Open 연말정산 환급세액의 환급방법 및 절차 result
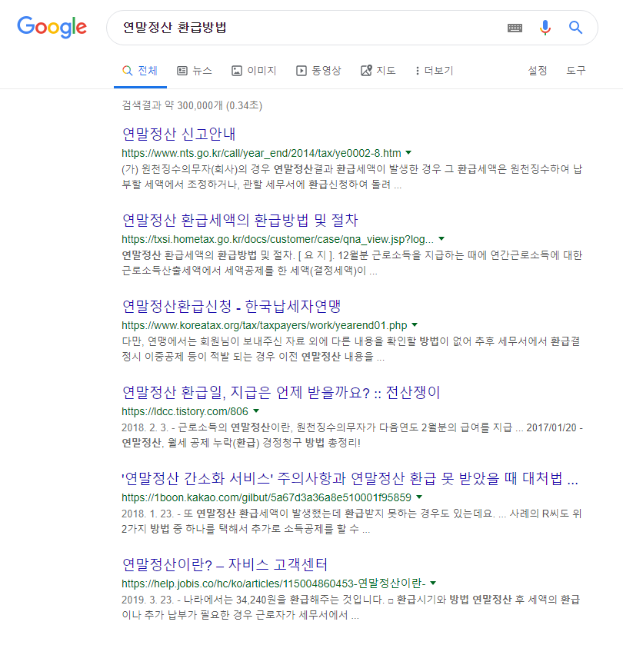 click(240, 220)
